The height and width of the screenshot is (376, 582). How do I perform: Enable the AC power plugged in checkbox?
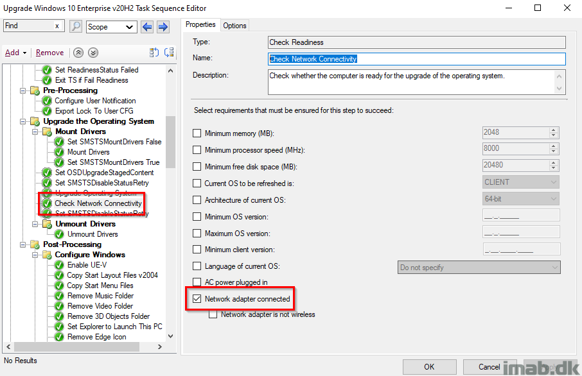(x=197, y=282)
